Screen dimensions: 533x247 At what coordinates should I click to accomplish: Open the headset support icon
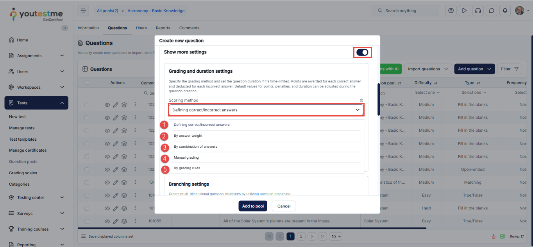coord(478,11)
